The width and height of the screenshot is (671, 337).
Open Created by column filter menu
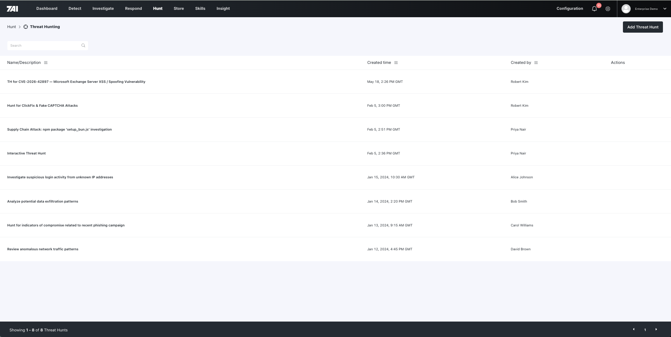pyautogui.click(x=536, y=62)
